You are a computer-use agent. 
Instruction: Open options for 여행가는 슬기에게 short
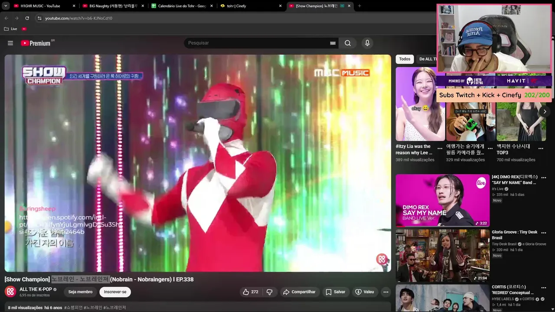490,148
